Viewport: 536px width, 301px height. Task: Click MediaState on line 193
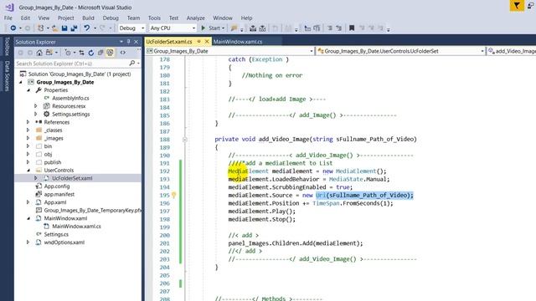(x=345, y=179)
